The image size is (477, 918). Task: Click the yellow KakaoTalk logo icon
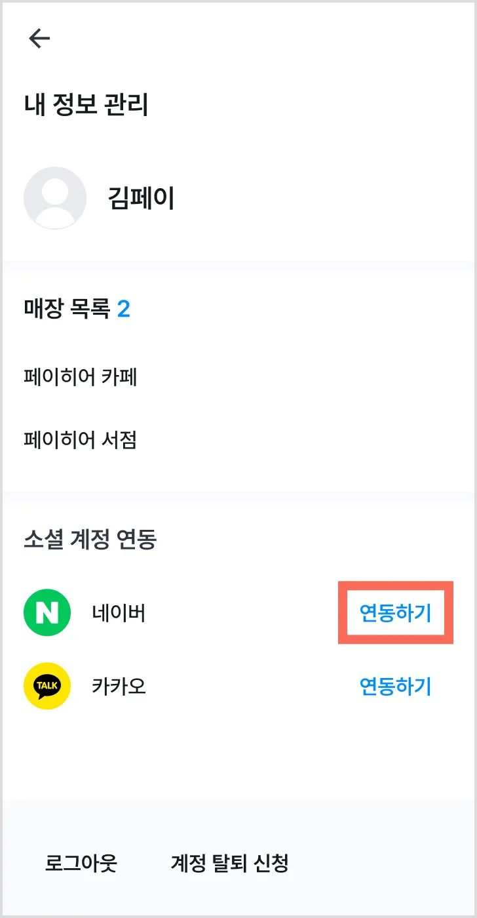click(47, 686)
